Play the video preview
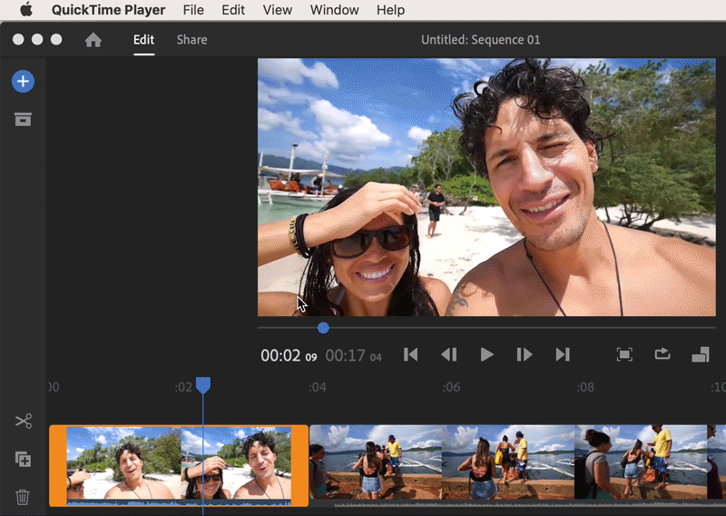The height and width of the screenshot is (516, 726). tap(486, 355)
